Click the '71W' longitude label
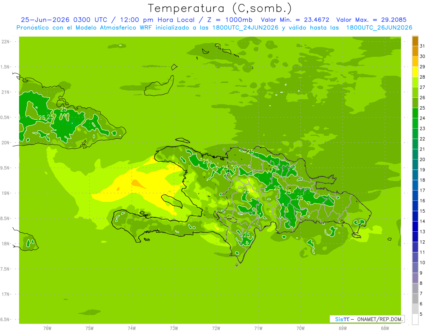Screen dimensions: 432x333 point(258,328)
